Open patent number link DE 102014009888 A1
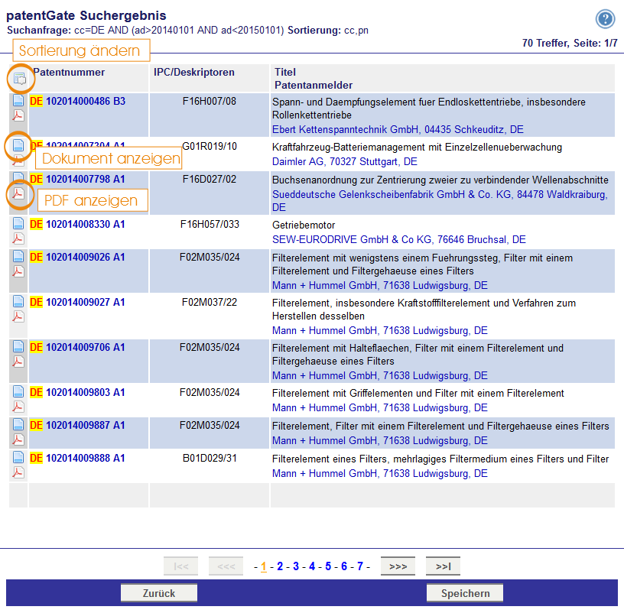Screen dimensions: 624x613 coord(77,459)
